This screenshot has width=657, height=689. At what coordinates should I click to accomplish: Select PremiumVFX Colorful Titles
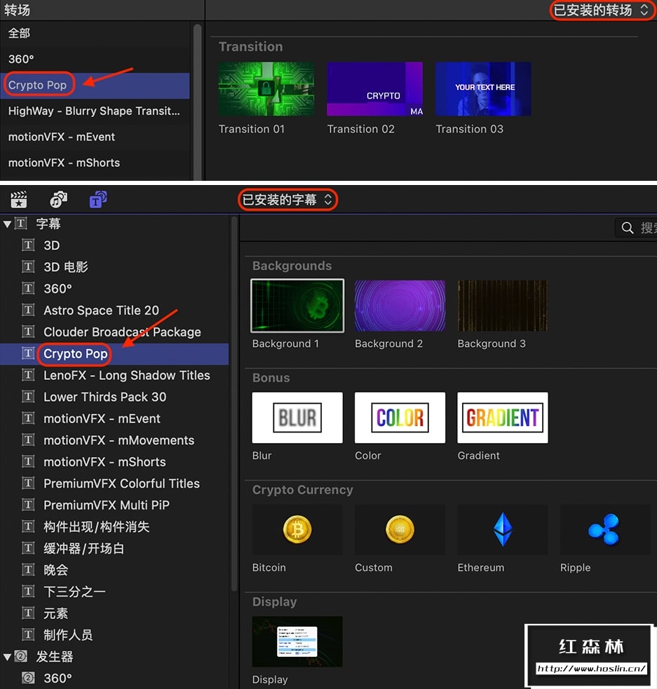pyautogui.click(x=114, y=484)
